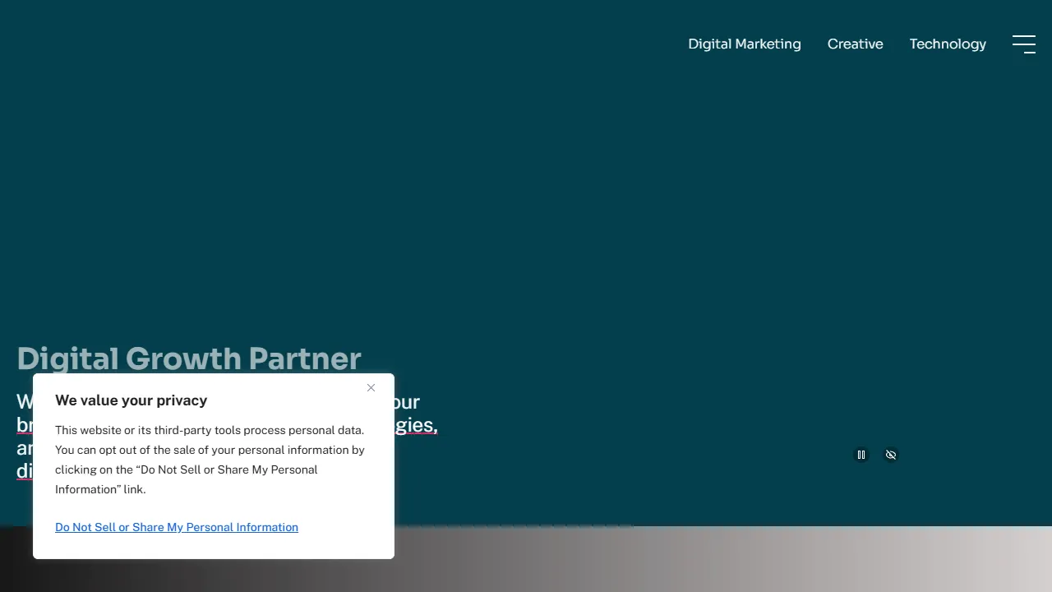
Task: Dismiss the privacy consent dialog
Action: pos(371,387)
